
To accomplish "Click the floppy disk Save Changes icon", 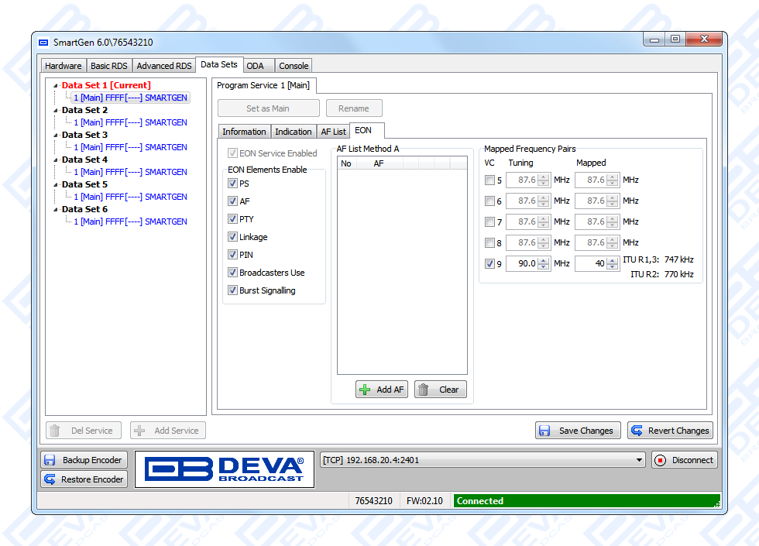I will coord(544,431).
